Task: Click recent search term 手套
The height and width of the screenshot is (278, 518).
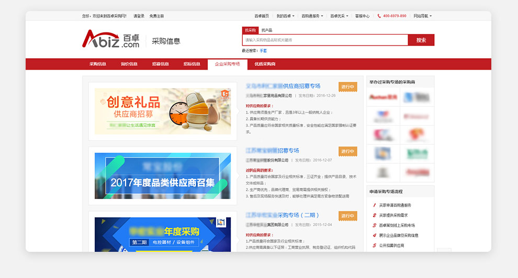Action: [263, 51]
